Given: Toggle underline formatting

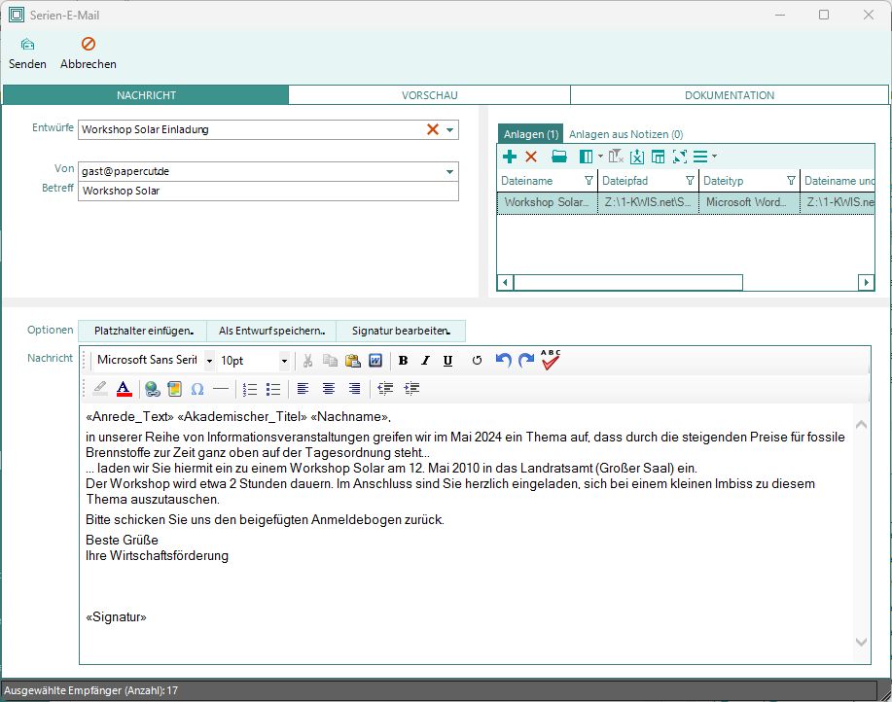Looking at the screenshot, I should [447, 361].
